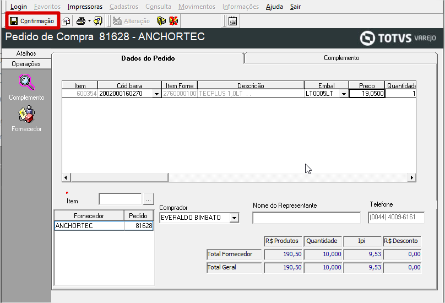
Task: Open the Embal LT0005LT dropdown arrow
Action: tap(344, 94)
